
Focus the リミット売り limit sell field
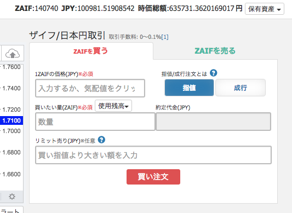point(153,155)
